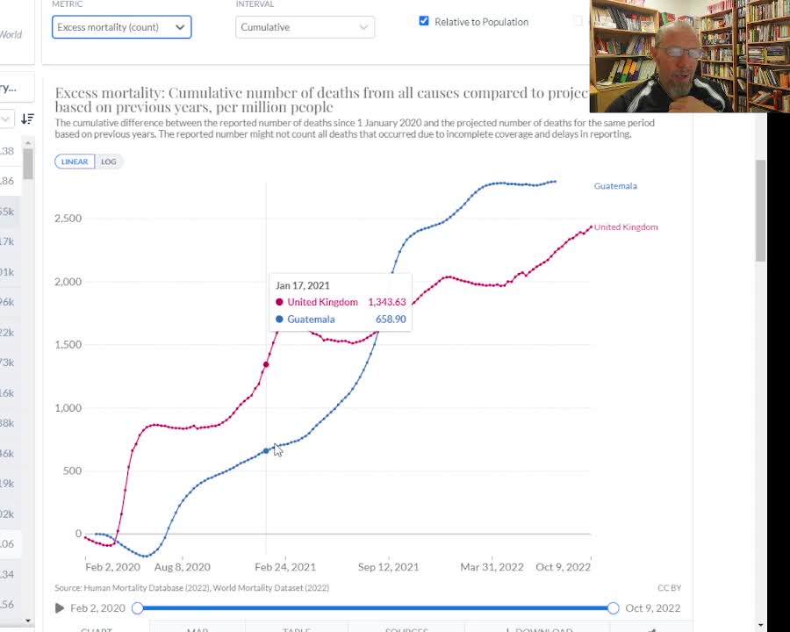Image resolution: width=790 pixels, height=632 pixels.
Task: Expand the Interval dropdown set to Cumulative
Action: [x=305, y=27]
